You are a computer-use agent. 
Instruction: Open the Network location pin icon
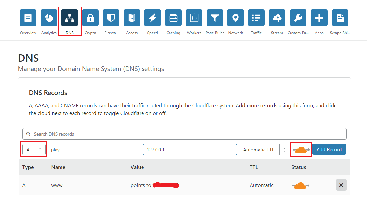236,18
